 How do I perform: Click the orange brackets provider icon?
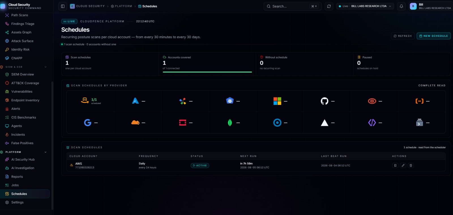[x=419, y=101]
